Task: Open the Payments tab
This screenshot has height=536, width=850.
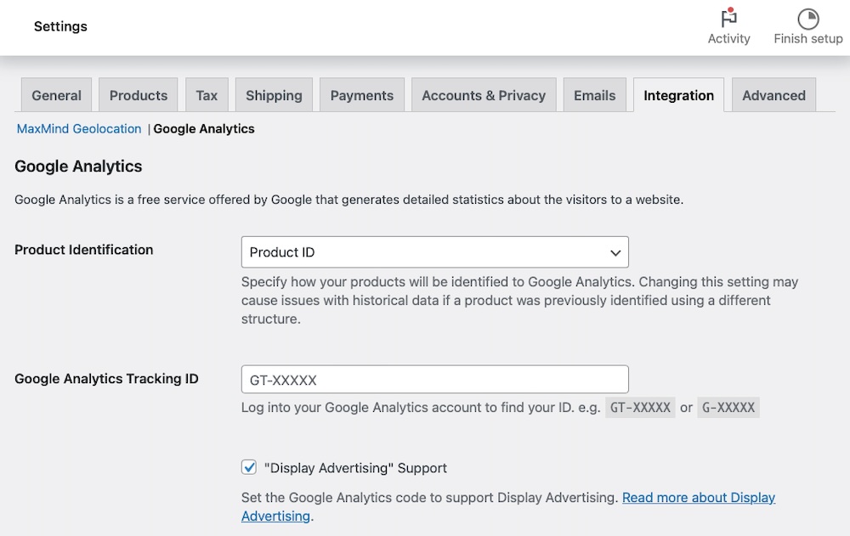Action: [362, 95]
